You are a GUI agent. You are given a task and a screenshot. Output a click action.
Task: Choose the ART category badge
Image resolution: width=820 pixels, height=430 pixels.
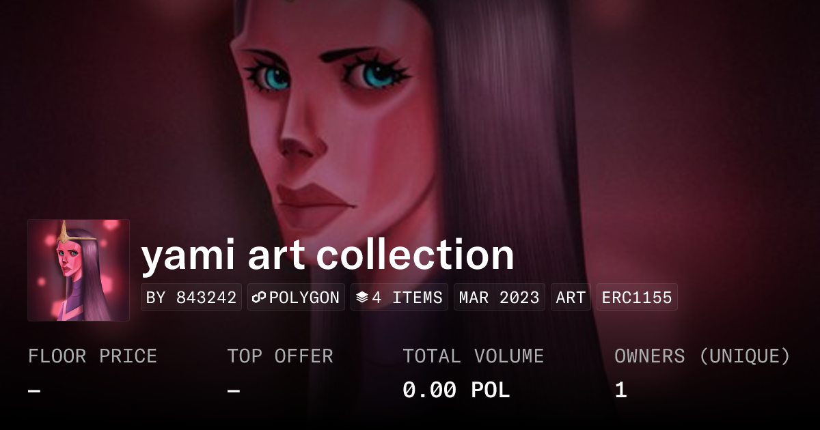[x=571, y=298]
